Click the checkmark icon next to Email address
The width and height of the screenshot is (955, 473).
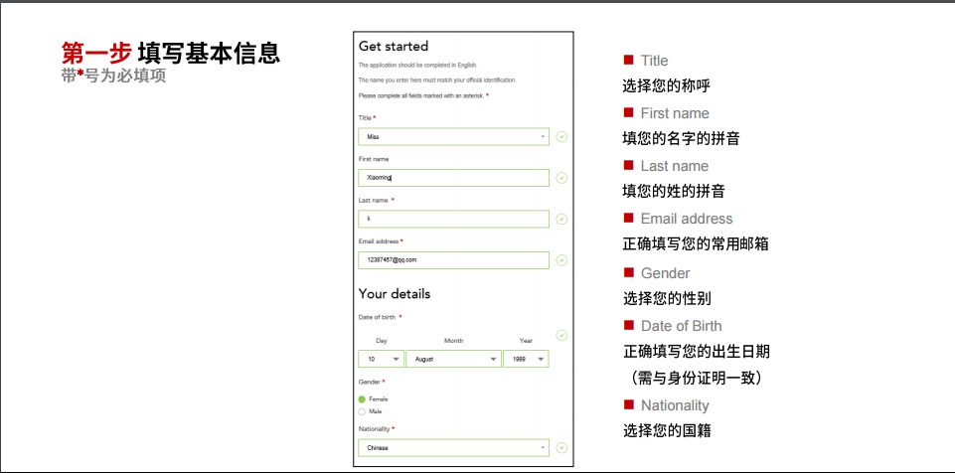click(561, 260)
